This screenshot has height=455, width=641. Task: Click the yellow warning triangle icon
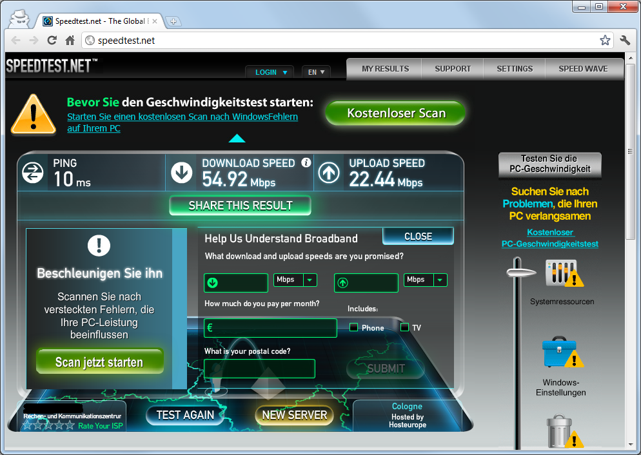point(34,115)
